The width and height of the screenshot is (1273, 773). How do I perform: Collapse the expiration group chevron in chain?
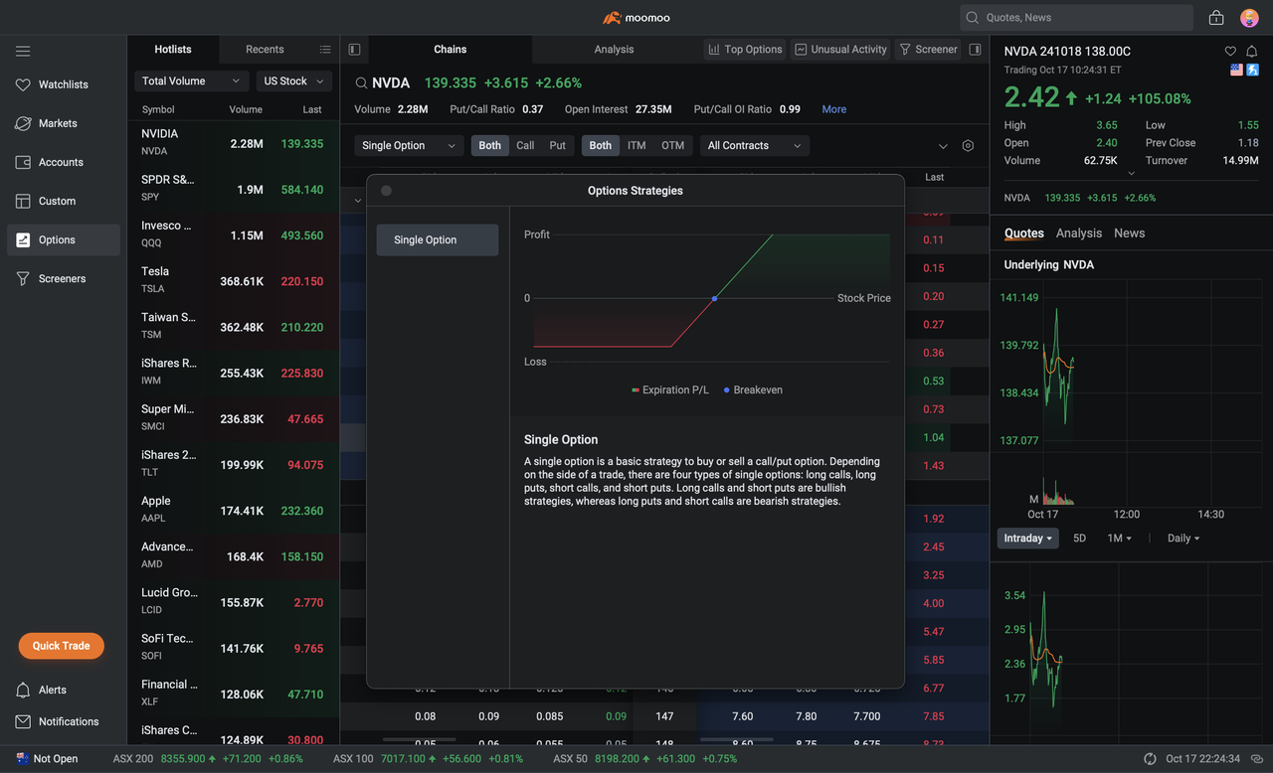[x=358, y=201]
